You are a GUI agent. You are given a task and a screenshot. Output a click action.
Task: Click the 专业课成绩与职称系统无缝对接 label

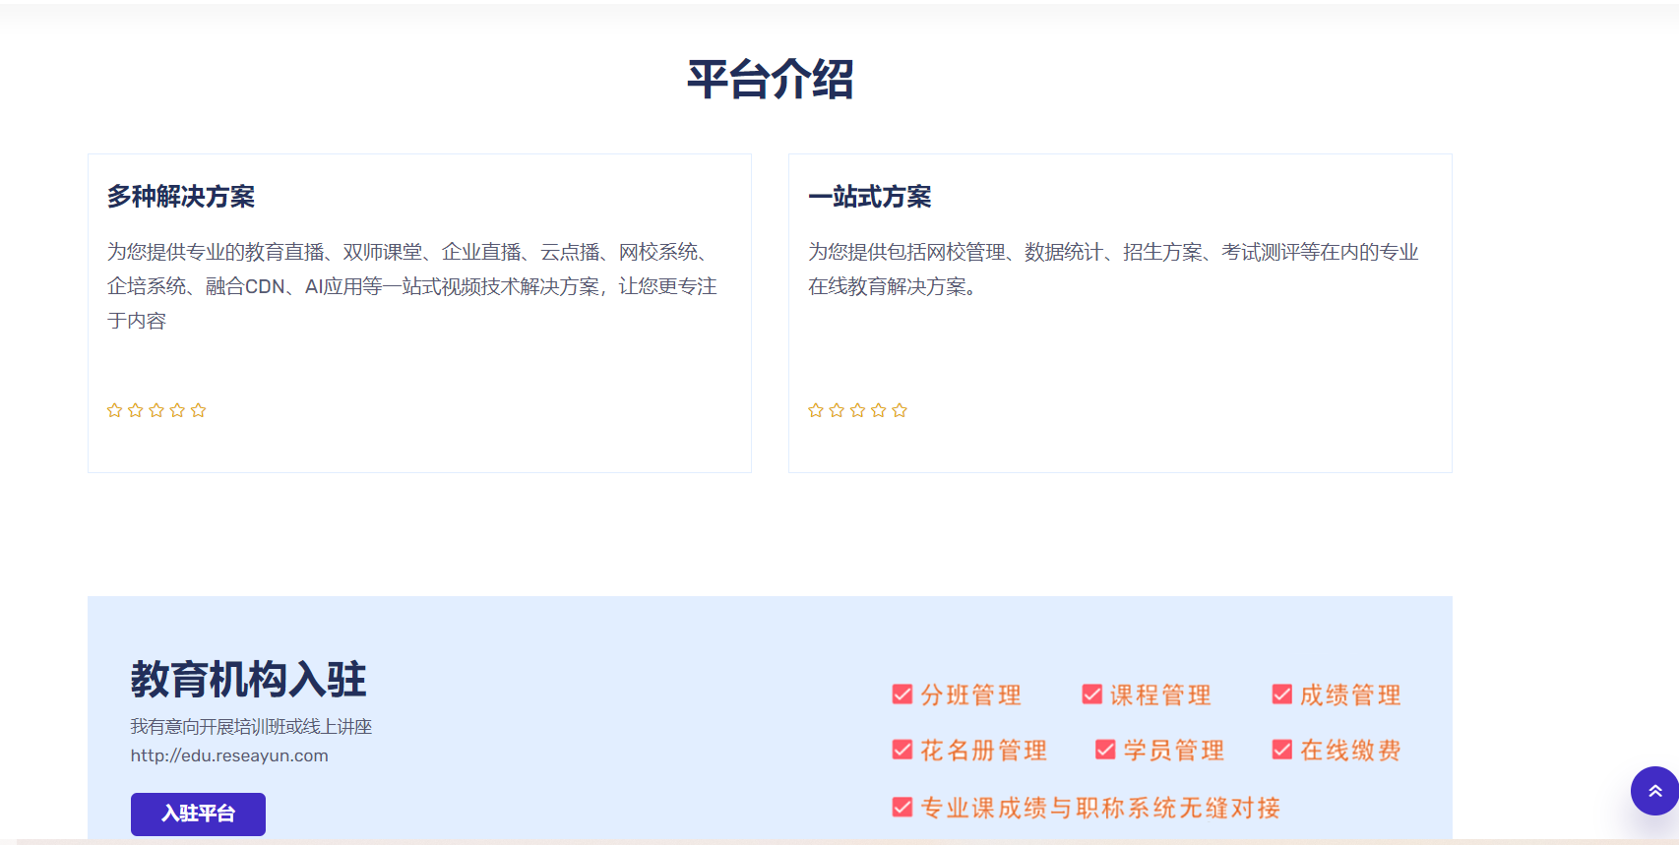tap(1101, 809)
